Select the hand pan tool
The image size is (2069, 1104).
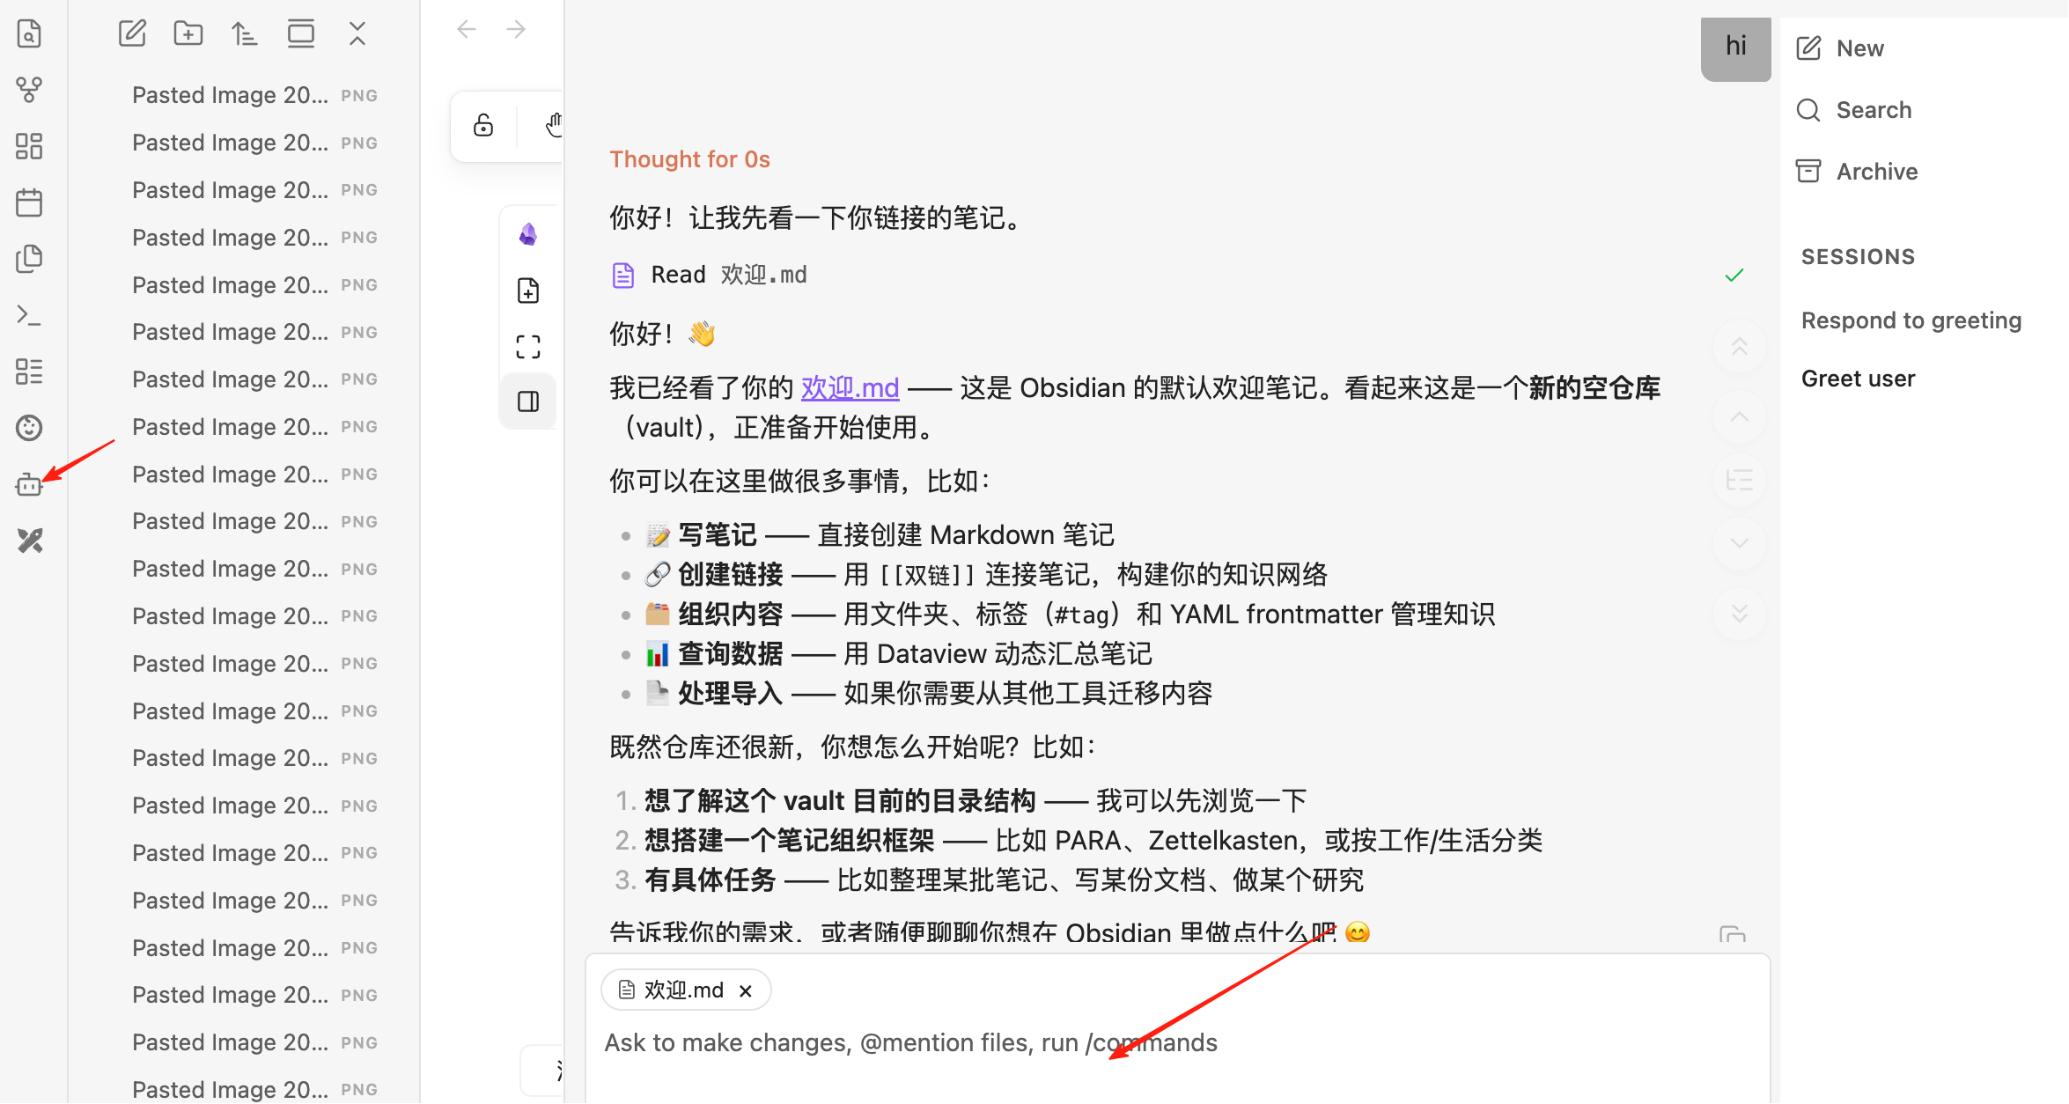(x=554, y=125)
